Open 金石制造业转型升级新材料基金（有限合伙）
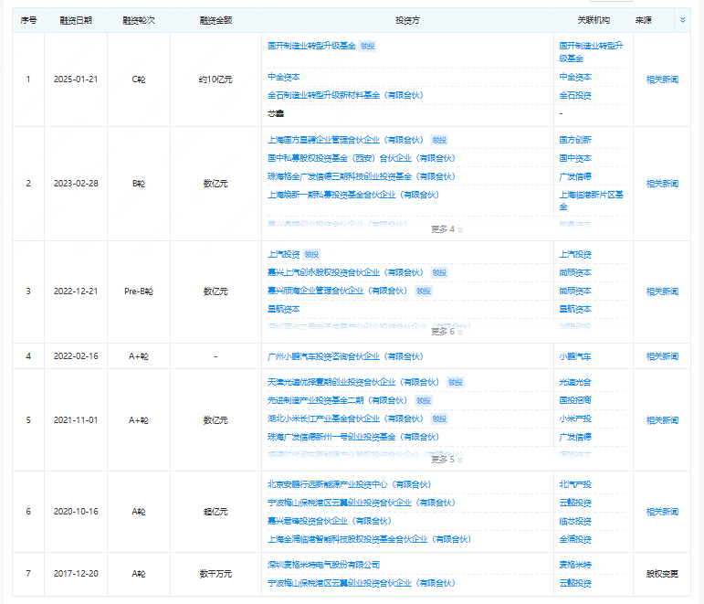The image size is (704, 604). pyautogui.click(x=345, y=95)
